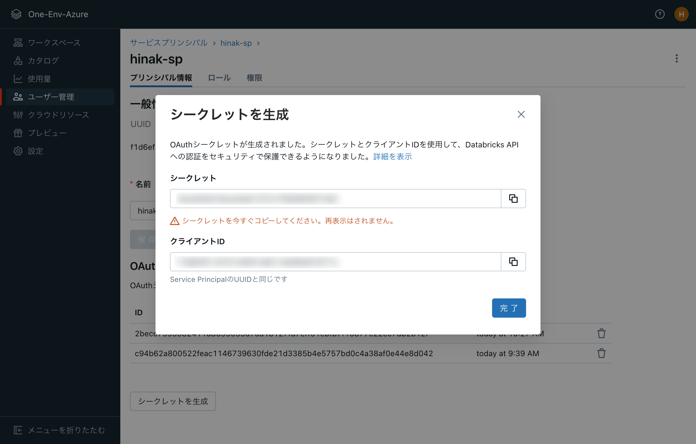Open the 設定 gear icon
This screenshot has width=696, height=444.
coord(18,151)
